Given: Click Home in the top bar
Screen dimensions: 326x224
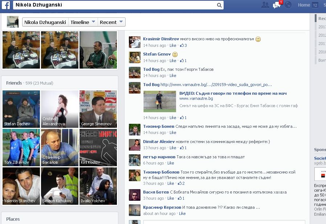Looking at the screenshot, I should click(304, 5).
